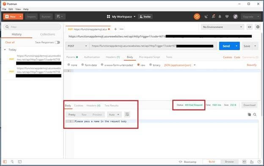Select the none body type radio
The height and width of the screenshot is (166, 264).
(69, 65)
